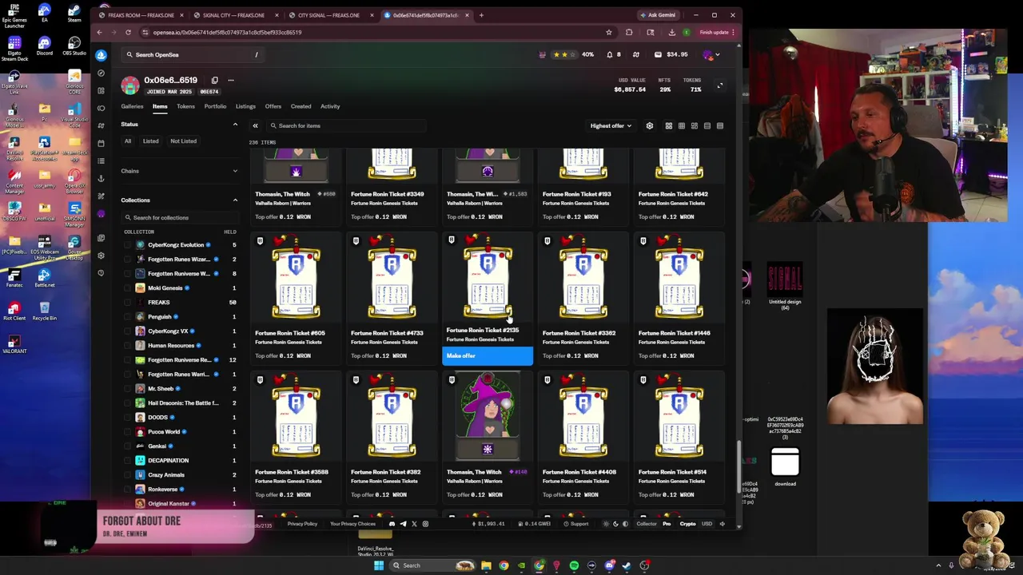Click the Search for items field
This screenshot has width=1023, height=575.
(346, 125)
